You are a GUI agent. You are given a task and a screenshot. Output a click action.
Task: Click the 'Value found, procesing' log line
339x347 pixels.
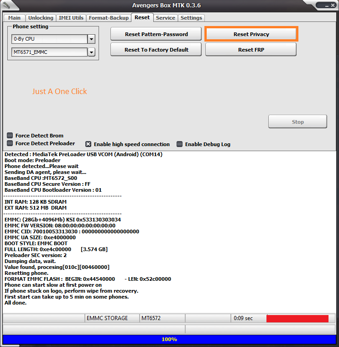click(x=57, y=267)
